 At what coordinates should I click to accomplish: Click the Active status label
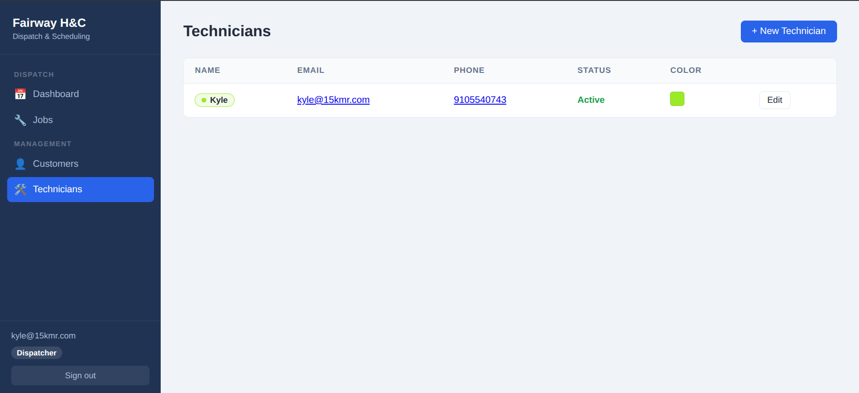[x=591, y=100]
